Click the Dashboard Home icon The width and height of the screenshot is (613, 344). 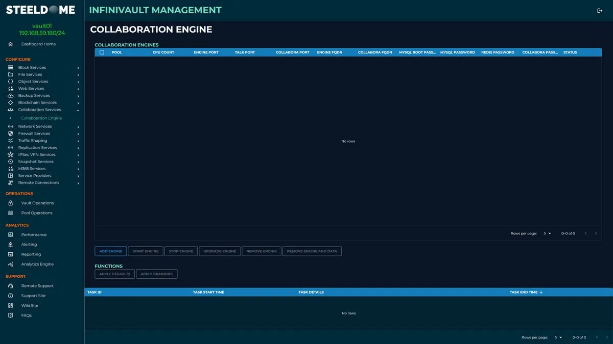pos(10,44)
